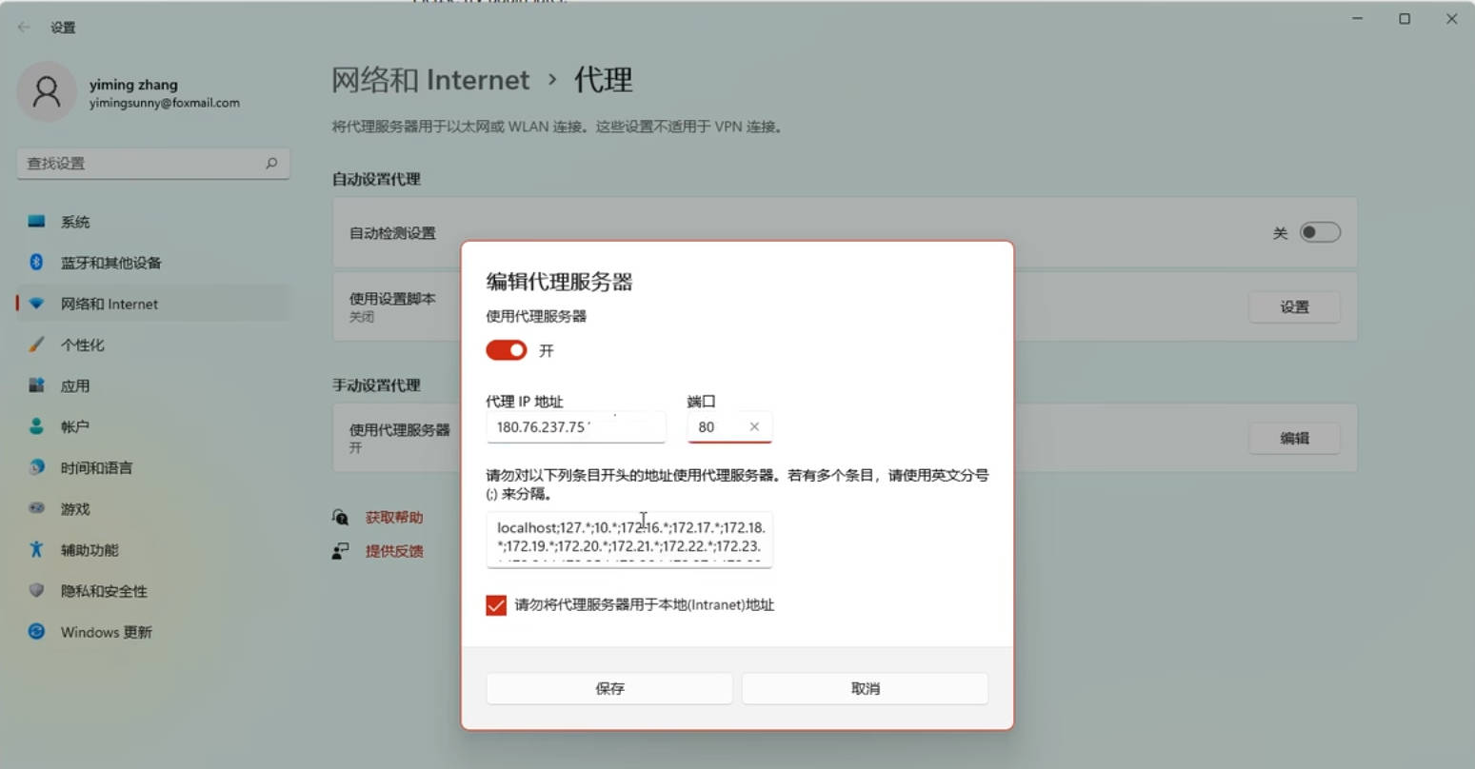Click the 保存 button
This screenshot has height=769, width=1475.
(x=609, y=688)
